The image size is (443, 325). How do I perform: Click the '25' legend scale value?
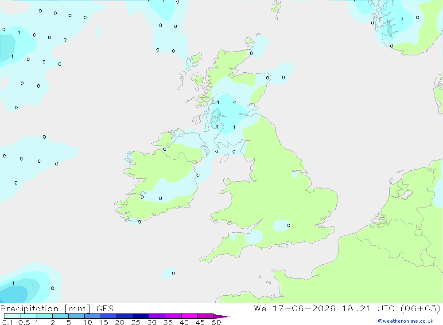pyautogui.click(x=136, y=322)
